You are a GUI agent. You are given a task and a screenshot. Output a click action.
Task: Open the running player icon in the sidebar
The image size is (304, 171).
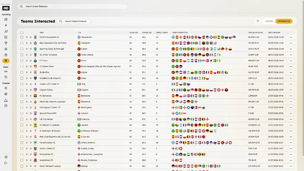(x=6, y=26)
